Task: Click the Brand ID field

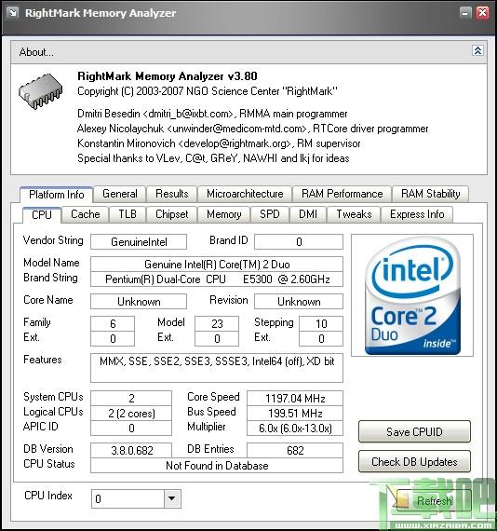Action: pos(299,242)
